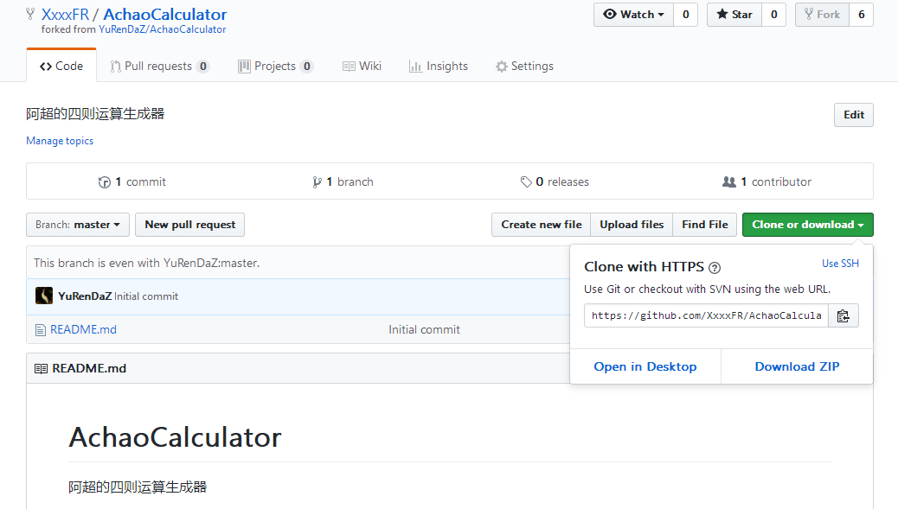This screenshot has height=509, width=898.
Task: Open the README.md row's Initial commit message
Action: tap(424, 329)
